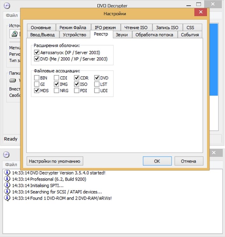Enable the LST file association
Image resolution: width=225 pixels, height=237 pixels.
[x=97, y=84]
